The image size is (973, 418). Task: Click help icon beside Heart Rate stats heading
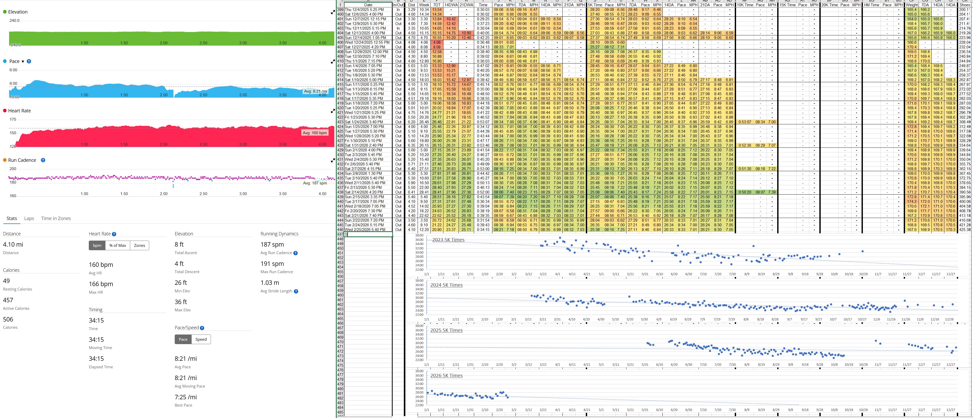coord(114,234)
